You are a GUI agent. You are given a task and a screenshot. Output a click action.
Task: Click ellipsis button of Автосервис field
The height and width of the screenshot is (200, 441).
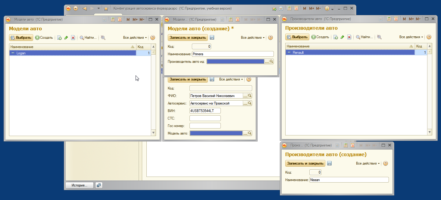(x=245, y=103)
